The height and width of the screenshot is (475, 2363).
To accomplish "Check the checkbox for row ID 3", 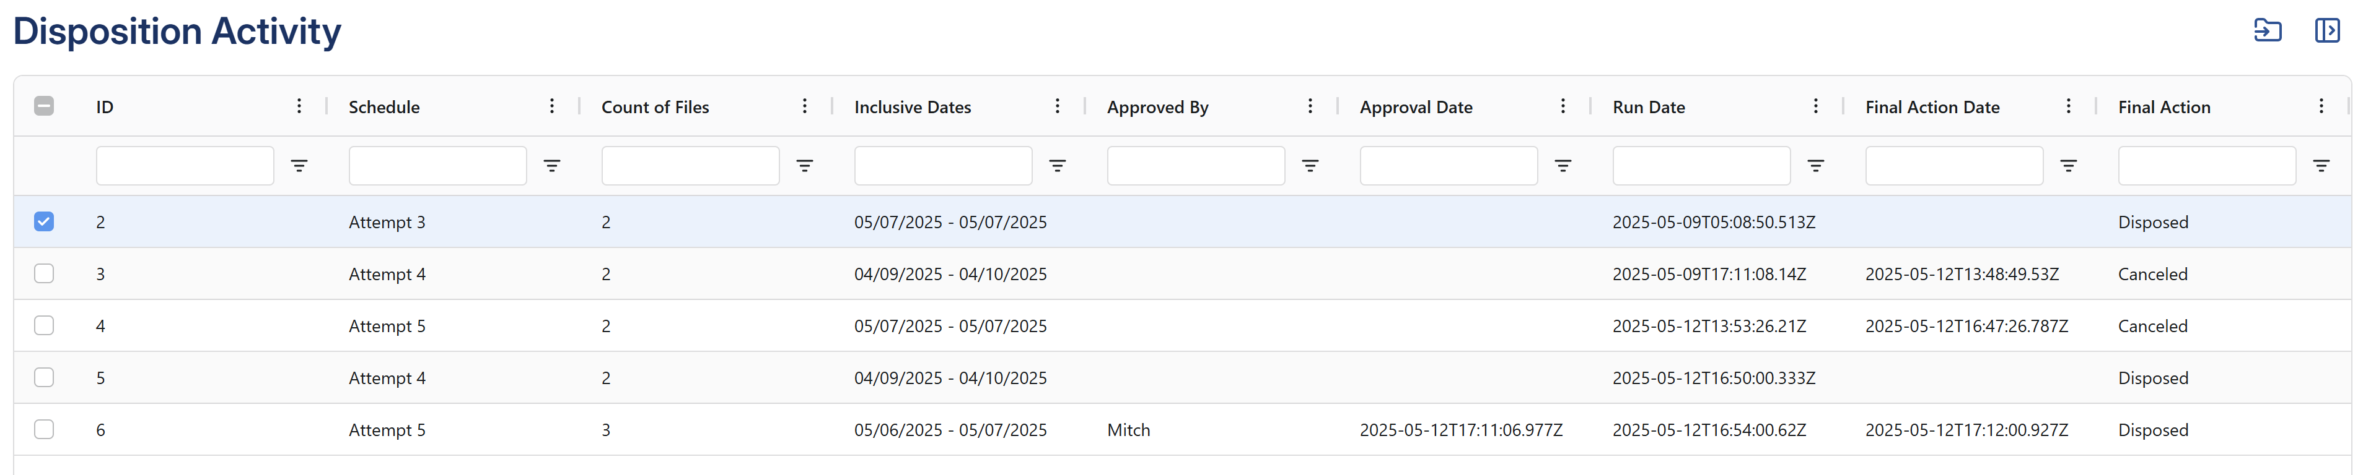I will [44, 273].
